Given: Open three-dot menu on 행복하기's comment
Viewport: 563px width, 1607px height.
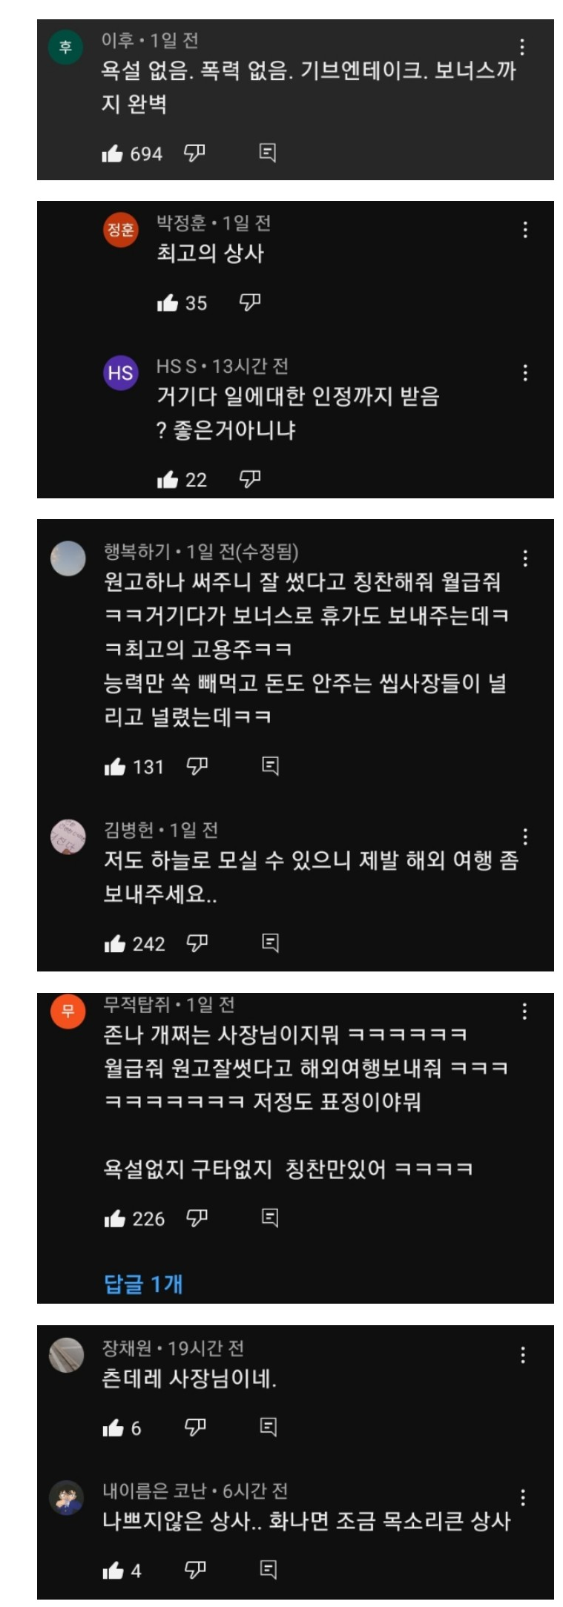Looking at the screenshot, I should [525, 558].
